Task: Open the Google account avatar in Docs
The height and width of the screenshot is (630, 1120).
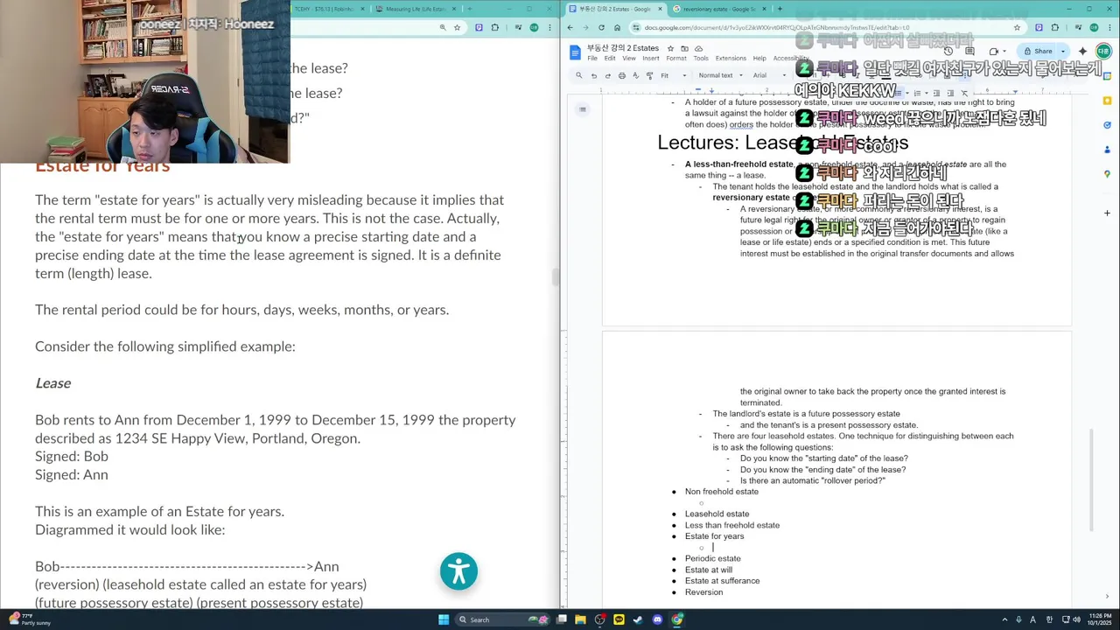Action: click(x=1103, y=51)
